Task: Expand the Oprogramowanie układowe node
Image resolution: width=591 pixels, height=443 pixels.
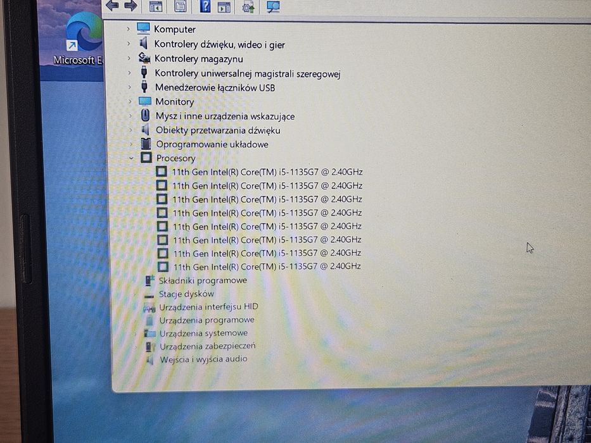Action: click(x=131, y=144)
